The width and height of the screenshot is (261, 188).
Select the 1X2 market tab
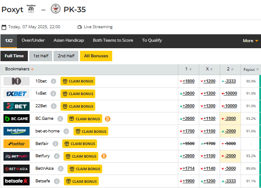point(9,41)
